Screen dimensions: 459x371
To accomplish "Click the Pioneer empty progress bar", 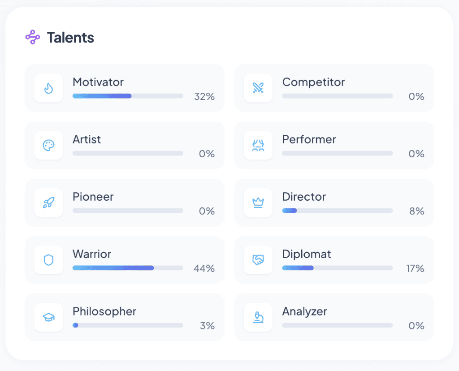I will [128, 211].
